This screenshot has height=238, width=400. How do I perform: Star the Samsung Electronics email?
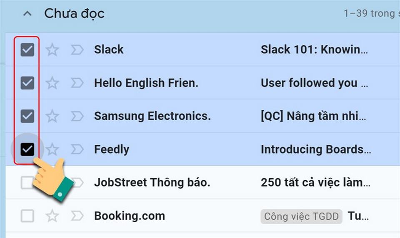pyautogui.click(x=52, y=116)
